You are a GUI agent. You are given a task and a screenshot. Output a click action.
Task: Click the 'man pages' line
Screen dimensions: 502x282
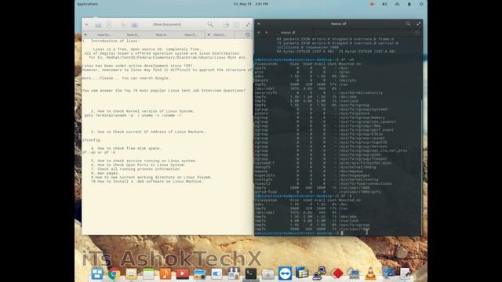coord(105,173)
